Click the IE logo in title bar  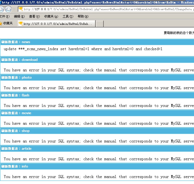[1, 2]
